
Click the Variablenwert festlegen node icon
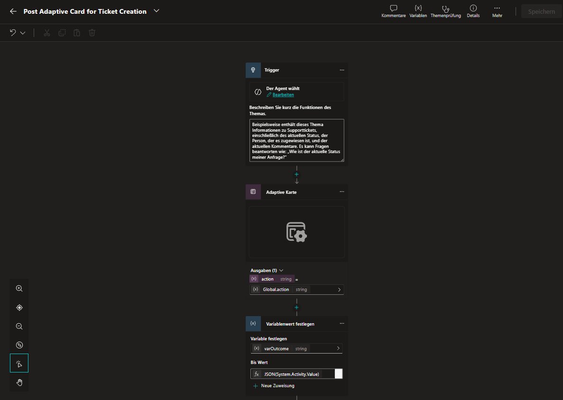[x=253, y=324]
